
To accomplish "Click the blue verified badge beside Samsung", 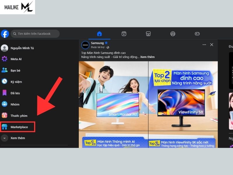I will click(106, 43).
